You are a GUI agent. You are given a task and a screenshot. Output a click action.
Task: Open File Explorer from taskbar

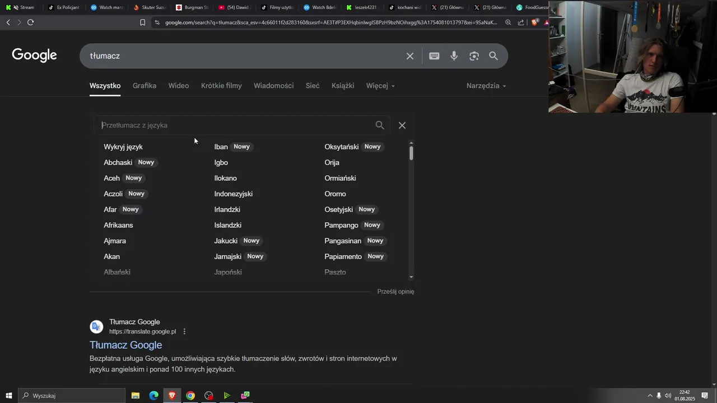click(136, 396)
